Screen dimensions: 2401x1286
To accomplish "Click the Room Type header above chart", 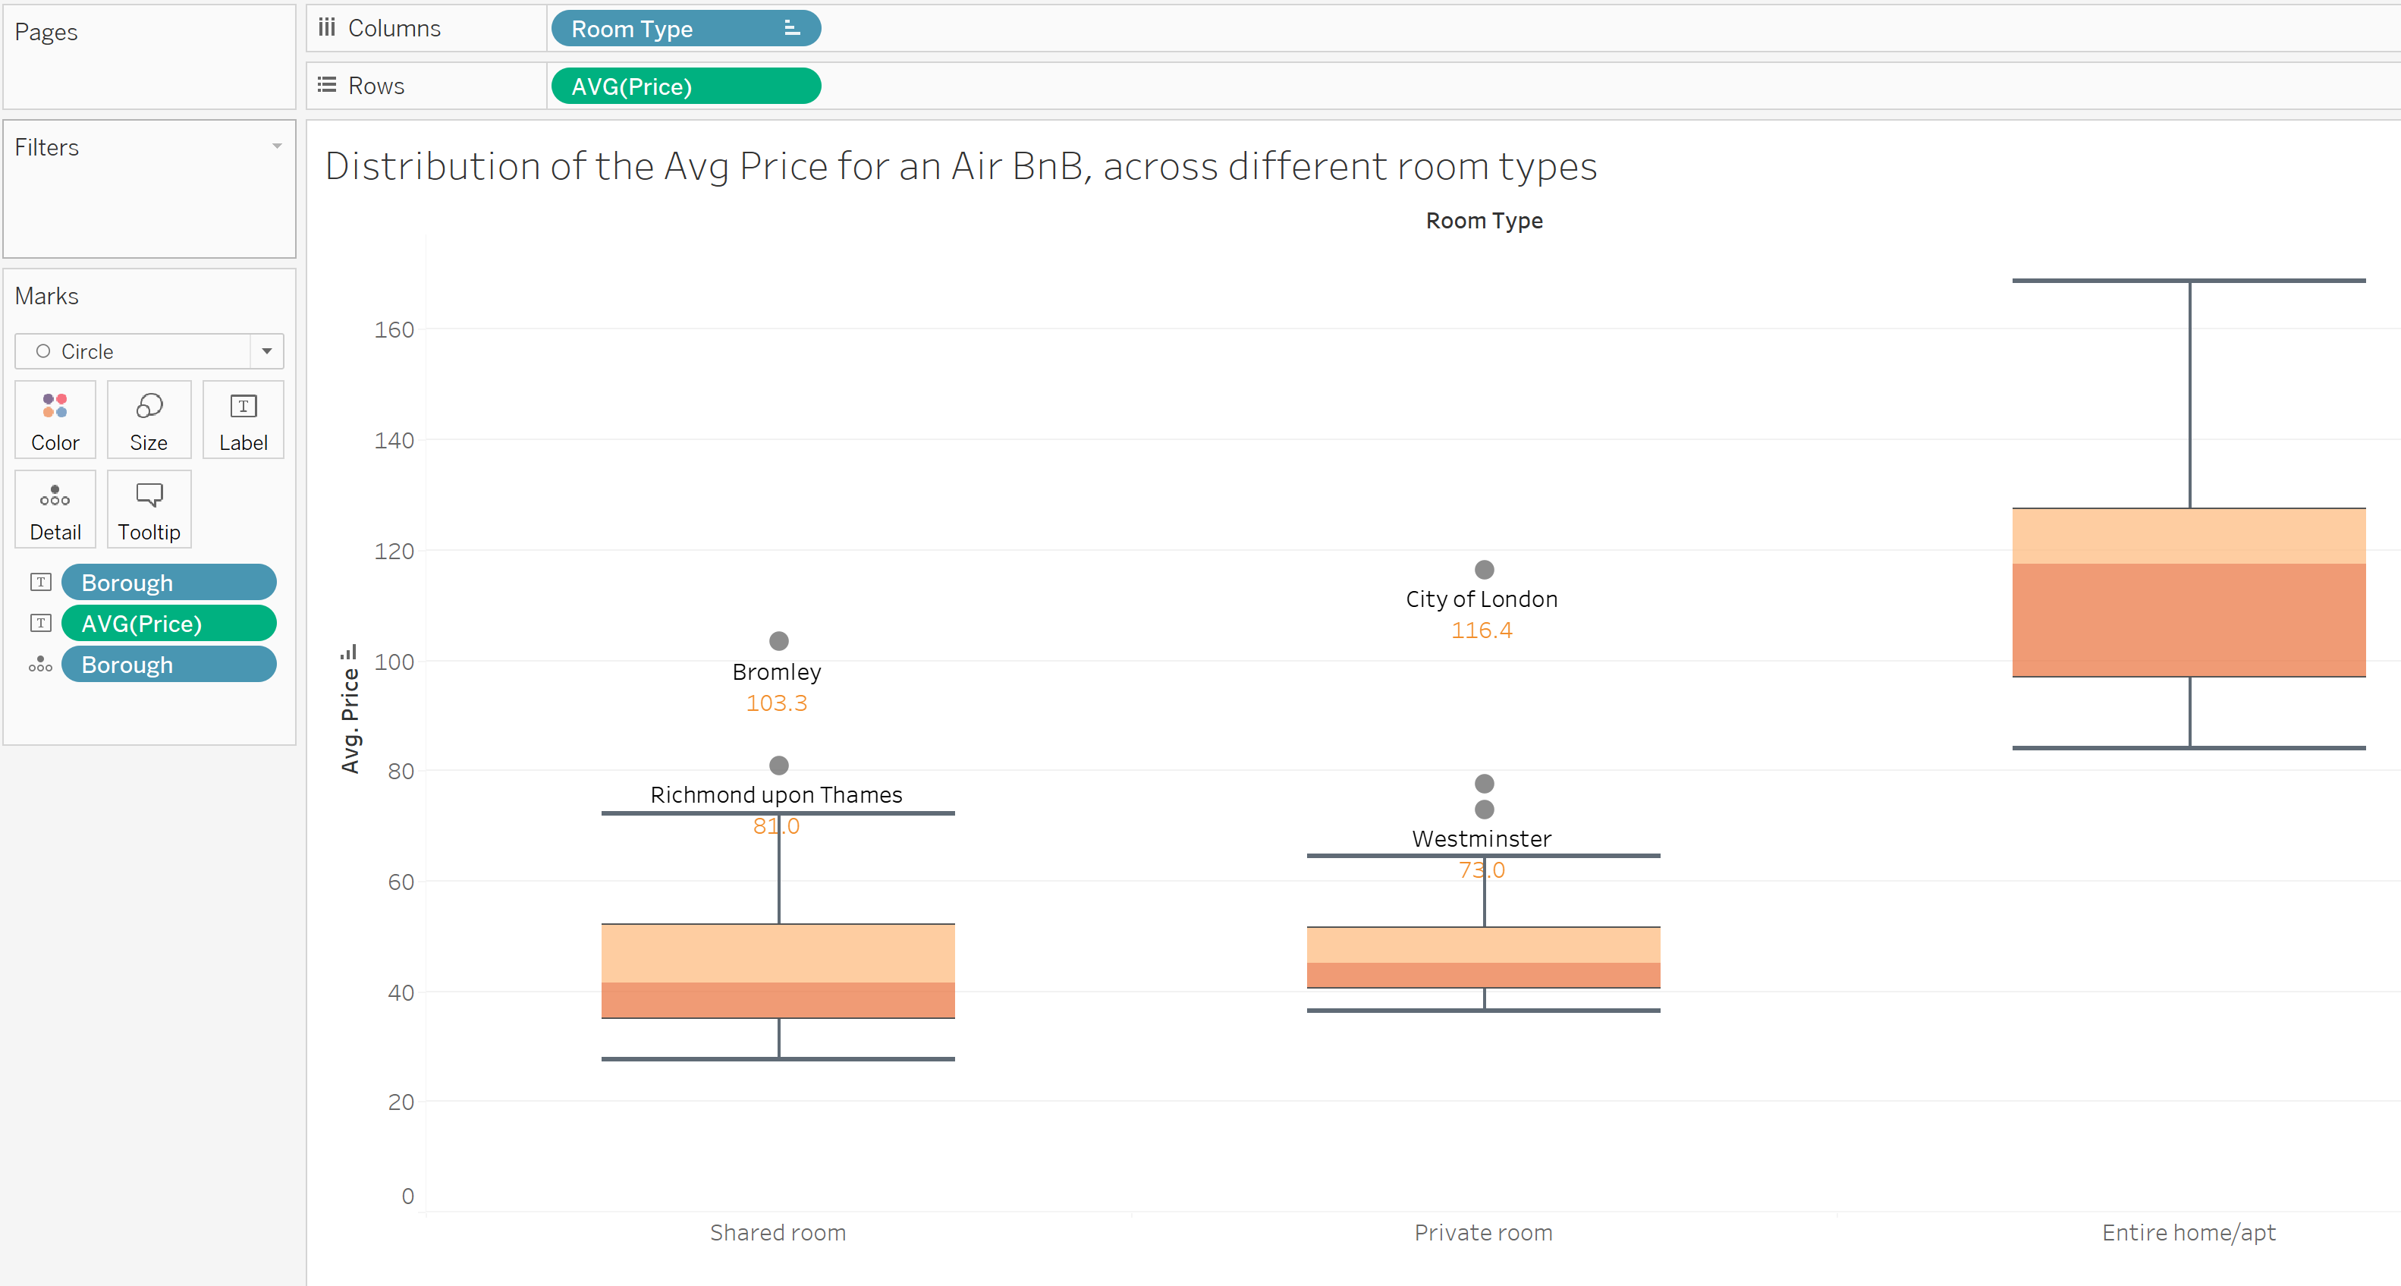I will (x=1484, y=221).
